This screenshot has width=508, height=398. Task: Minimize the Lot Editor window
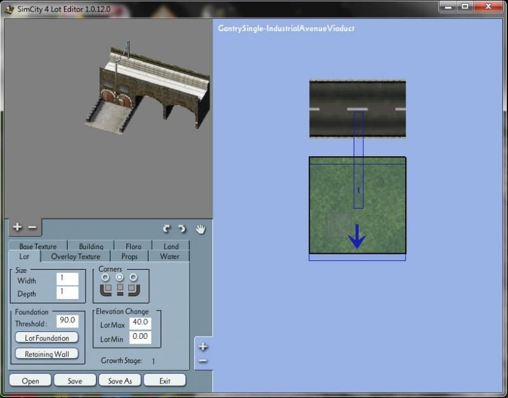pos(448,6)
